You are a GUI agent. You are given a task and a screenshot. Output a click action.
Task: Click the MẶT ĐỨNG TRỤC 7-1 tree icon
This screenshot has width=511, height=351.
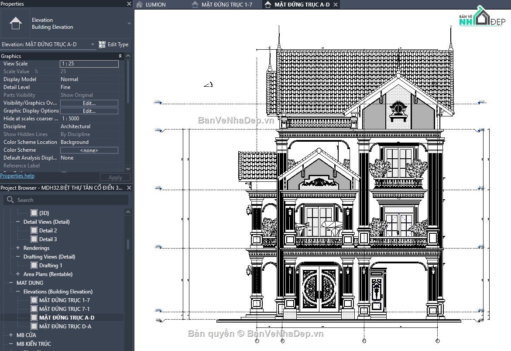[34, 309]
